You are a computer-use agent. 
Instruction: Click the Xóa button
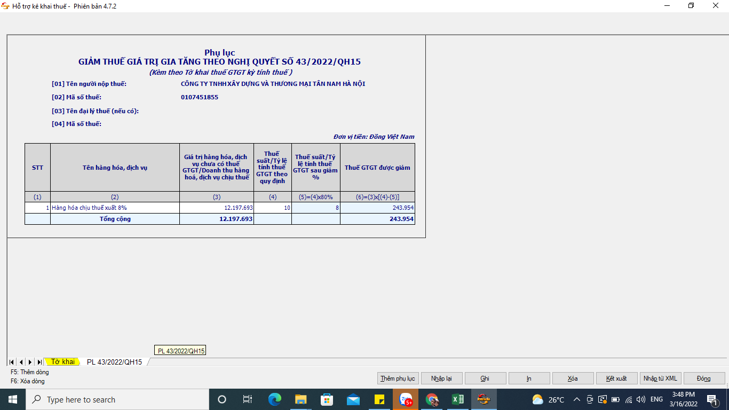tap(573, 379)
